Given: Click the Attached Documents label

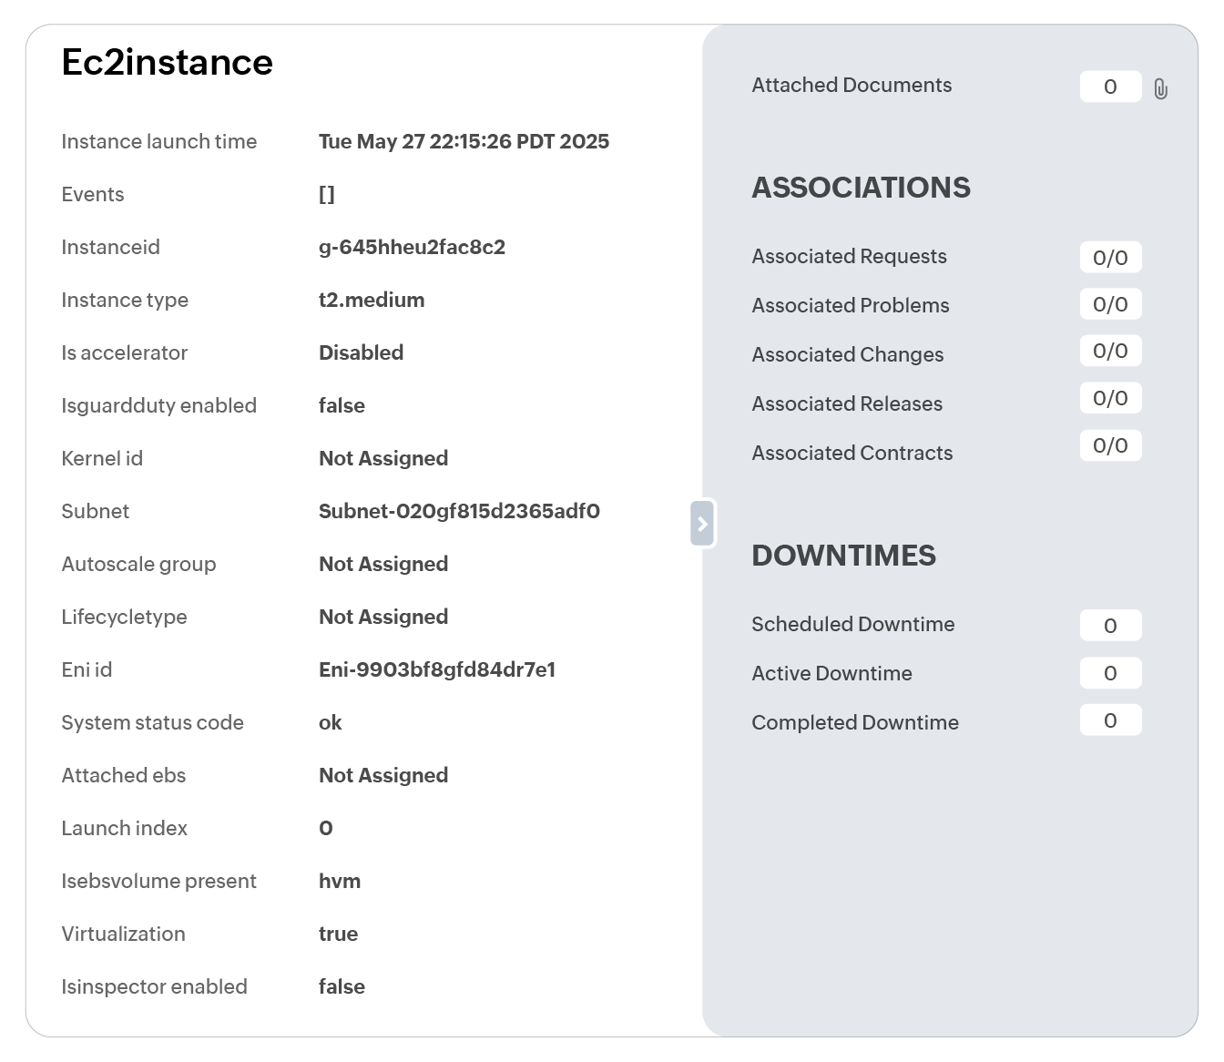Looking at the screenshot, I should [x=852, y=85].
